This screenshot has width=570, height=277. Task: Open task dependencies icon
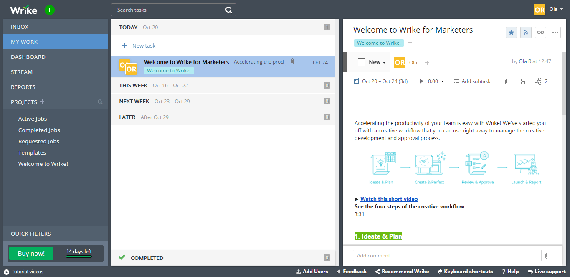point(522,81)
